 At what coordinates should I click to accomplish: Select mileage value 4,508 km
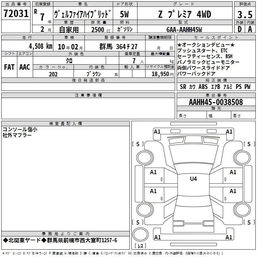[40, 46]
